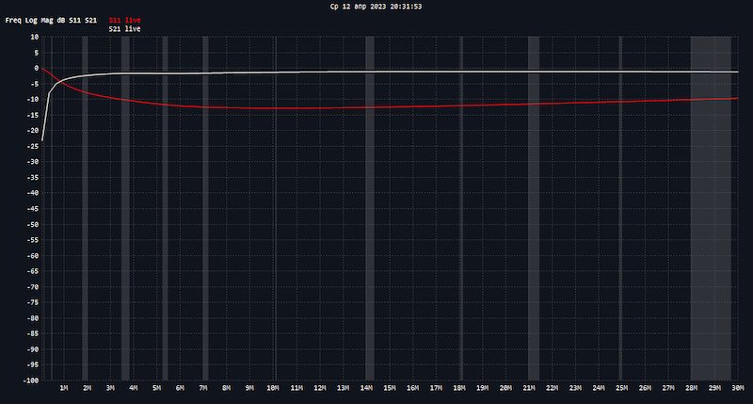
Task: Click the red S11 trace at 12M
Action: click(x=320, y=108)
